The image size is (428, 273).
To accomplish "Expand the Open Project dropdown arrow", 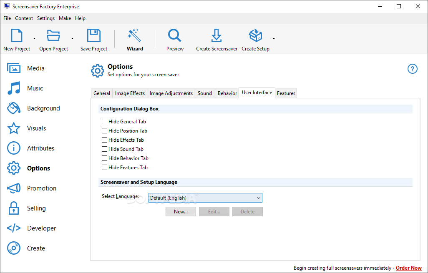I will coord(72,38).
